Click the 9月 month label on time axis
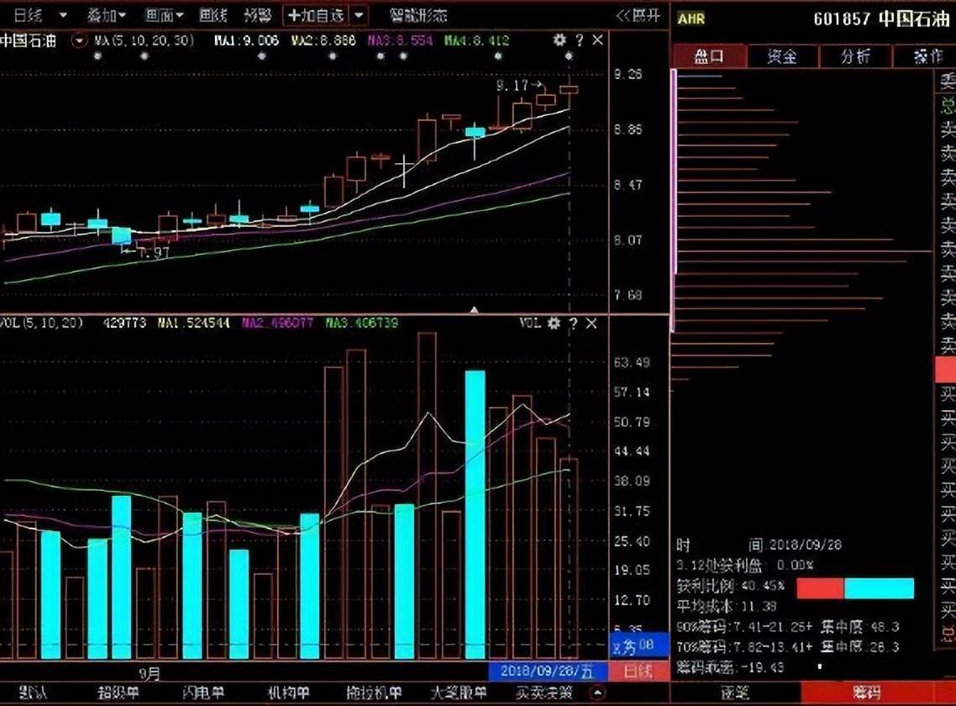 pyautogui.click(x=150, y=674)
